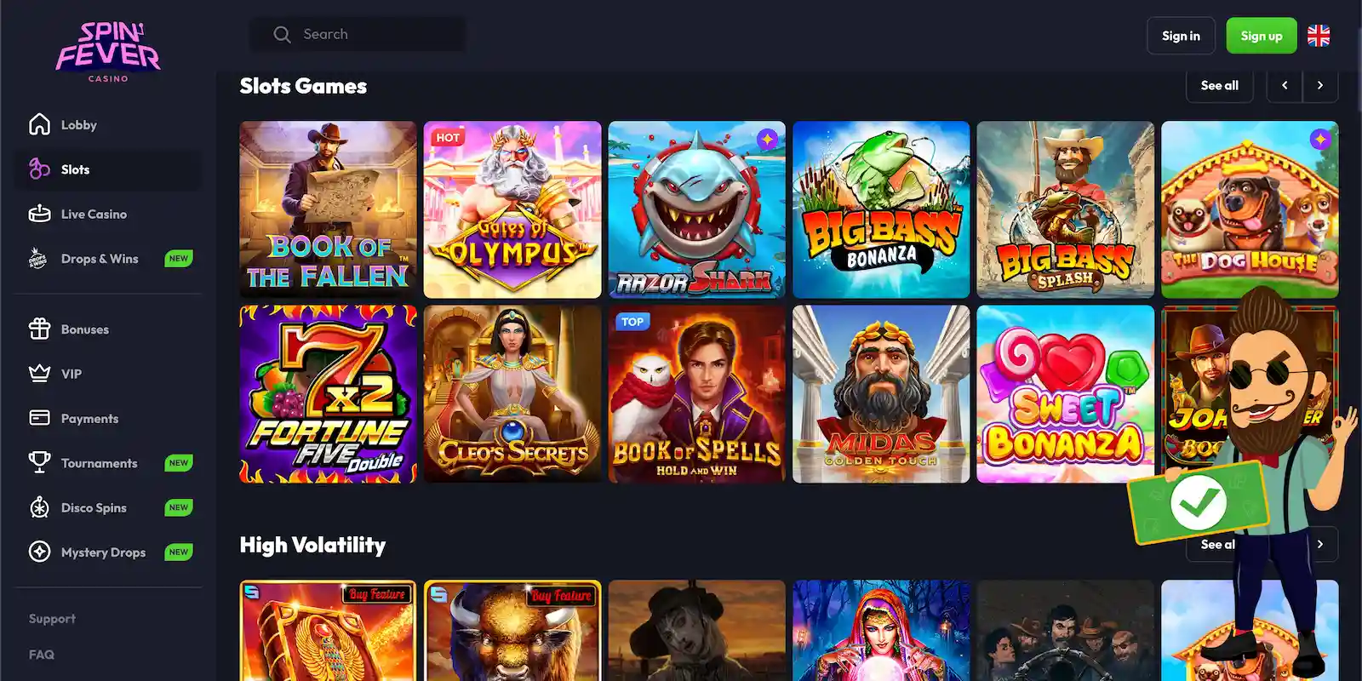Launch the Razor Shark game thumbnail
Screen dimensions: 1362x681
[696, 209]
